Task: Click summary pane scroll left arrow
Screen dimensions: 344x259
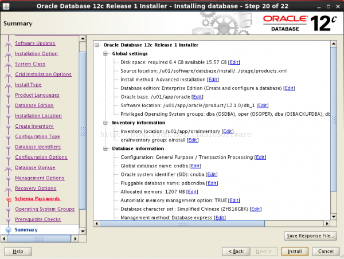Action: [96, 223]
